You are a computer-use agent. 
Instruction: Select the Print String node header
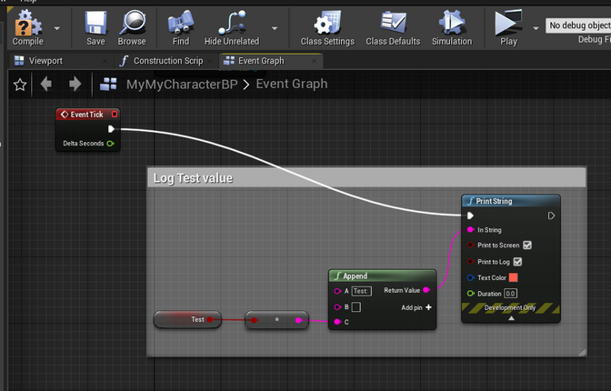(x=511, y=201)
